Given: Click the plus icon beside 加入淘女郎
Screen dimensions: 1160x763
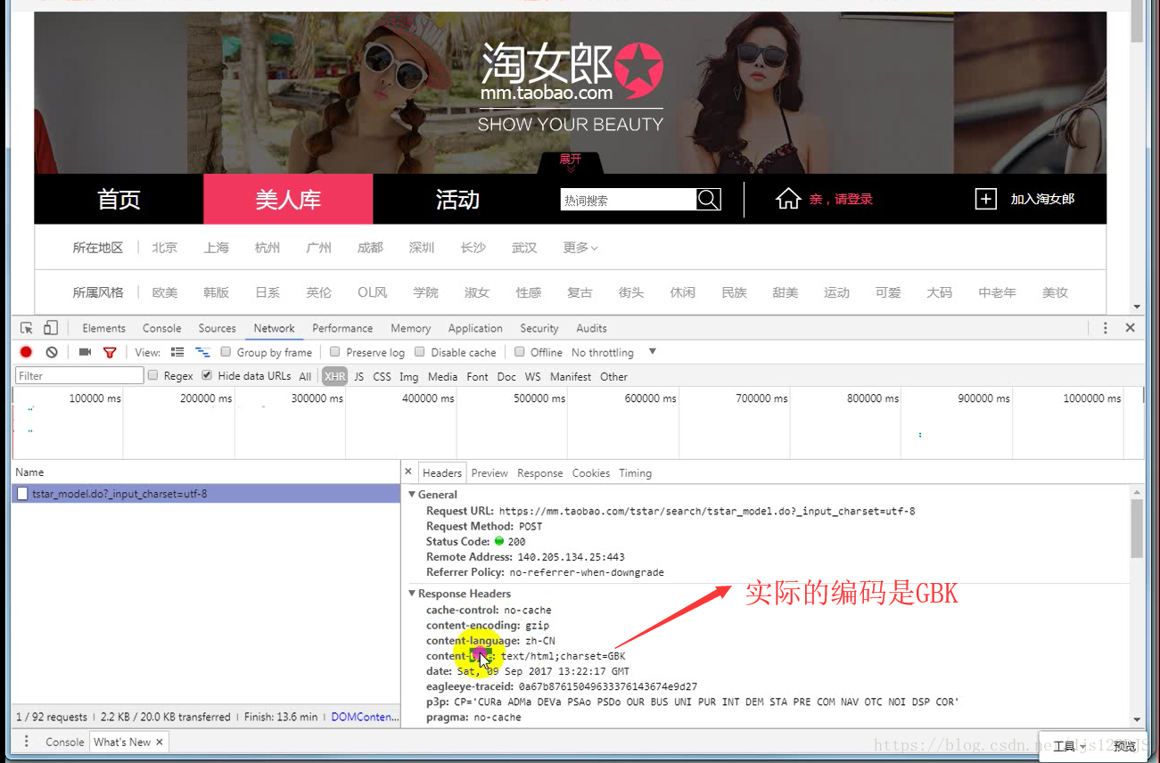Looking at the screenshot, I should [985, 199].
